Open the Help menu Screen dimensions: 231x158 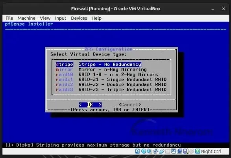click(96, 18)
